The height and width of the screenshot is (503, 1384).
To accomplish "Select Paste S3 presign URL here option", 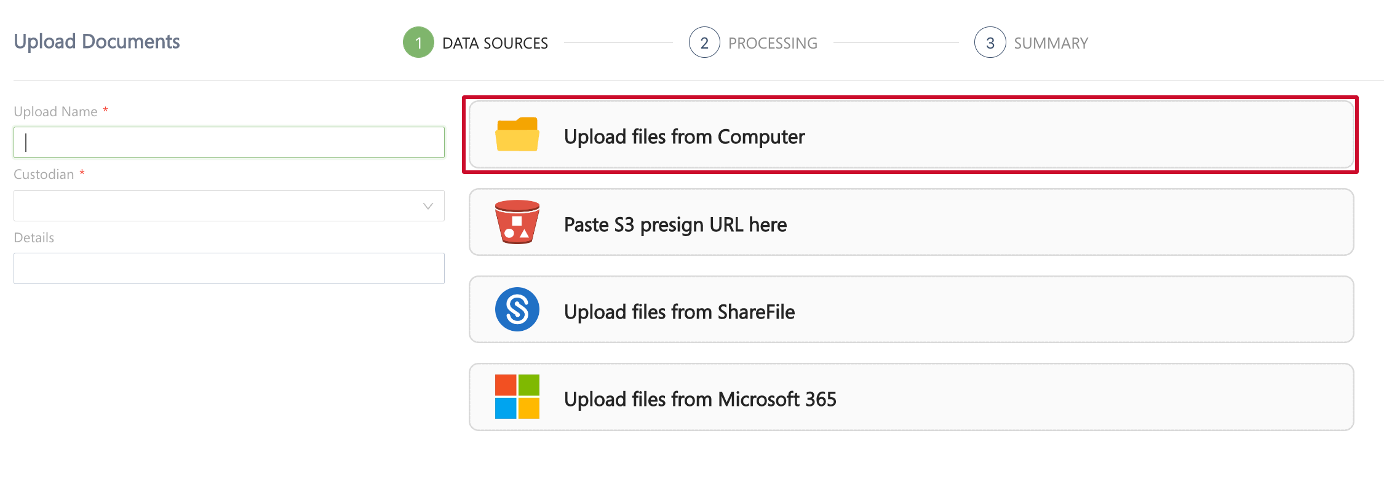I will pyautogui.click(x=675, y=224).
